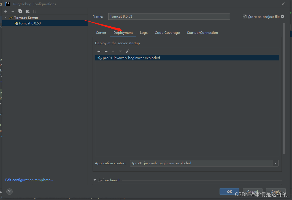Save configuration into new folder icon
Screen dimensions: 292x200
27,11
